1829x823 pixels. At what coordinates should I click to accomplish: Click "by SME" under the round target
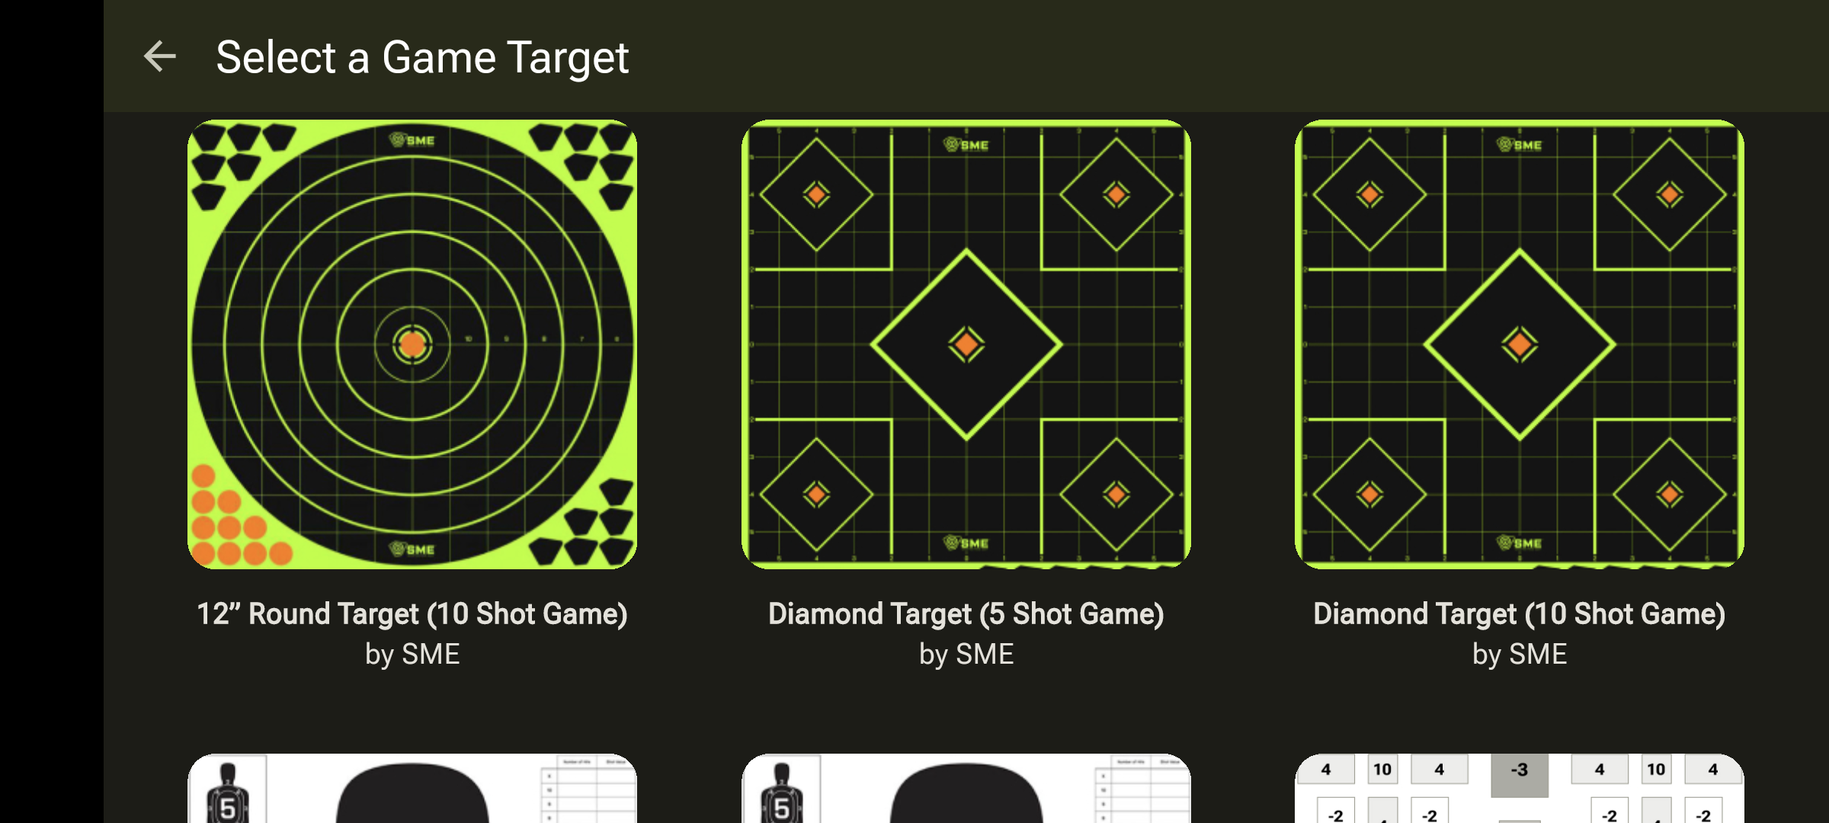(x=412, y=655)
